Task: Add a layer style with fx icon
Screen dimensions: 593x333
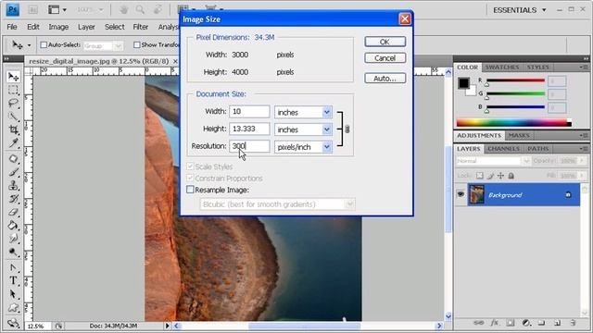Action: 494,323
